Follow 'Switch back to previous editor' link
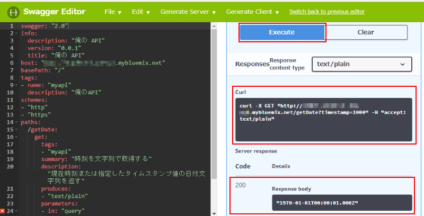 point(327,12)
